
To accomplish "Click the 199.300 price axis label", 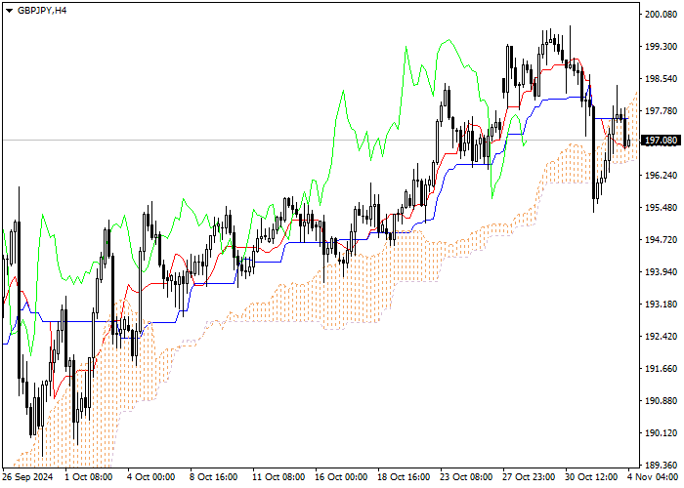I will pos(661,46).
